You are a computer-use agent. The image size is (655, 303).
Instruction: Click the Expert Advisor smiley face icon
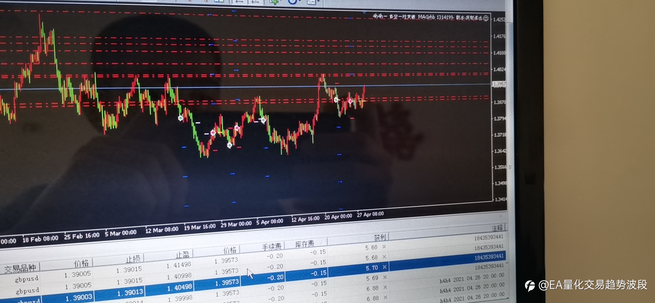pyautogui.click(x=486, y=18)
